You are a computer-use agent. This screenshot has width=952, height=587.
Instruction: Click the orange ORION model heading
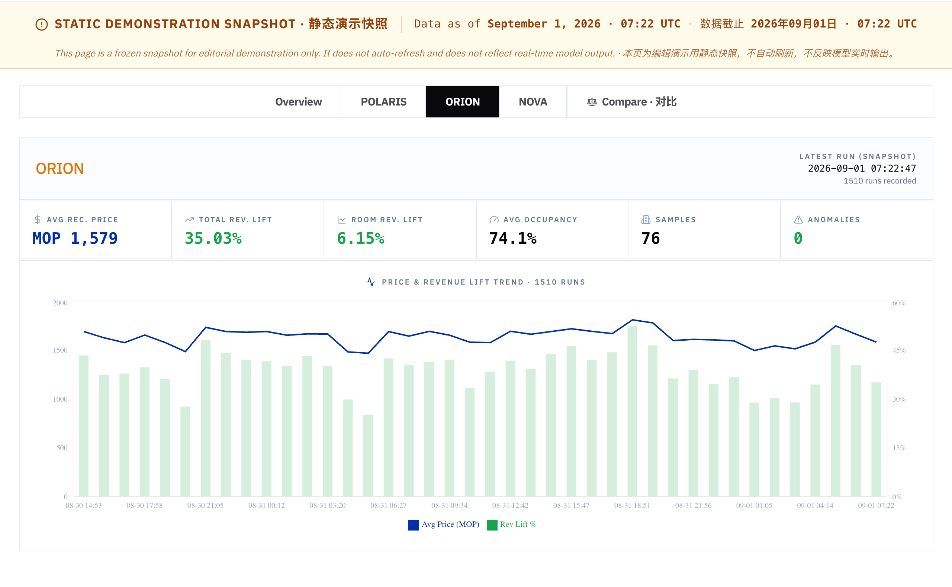coord(60,169)
